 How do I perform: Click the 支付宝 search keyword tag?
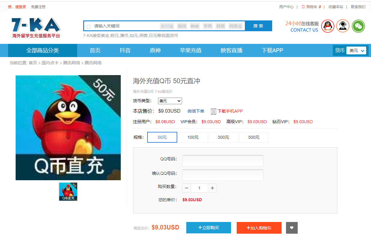[x=167, y=26]
